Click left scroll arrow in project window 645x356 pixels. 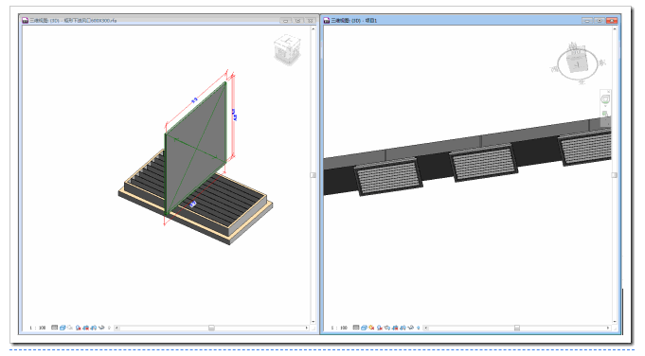coord(426,328)
